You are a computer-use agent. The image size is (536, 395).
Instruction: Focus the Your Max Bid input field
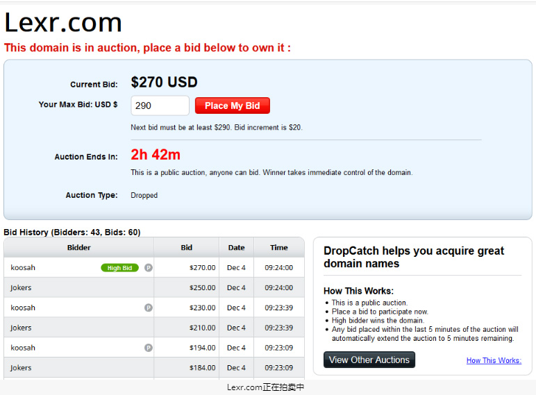click(x=160, y=106)
